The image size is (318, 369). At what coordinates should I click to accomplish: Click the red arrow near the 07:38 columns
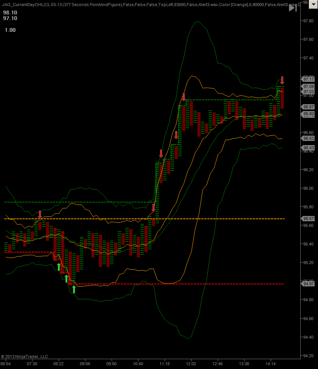[40, 215]
